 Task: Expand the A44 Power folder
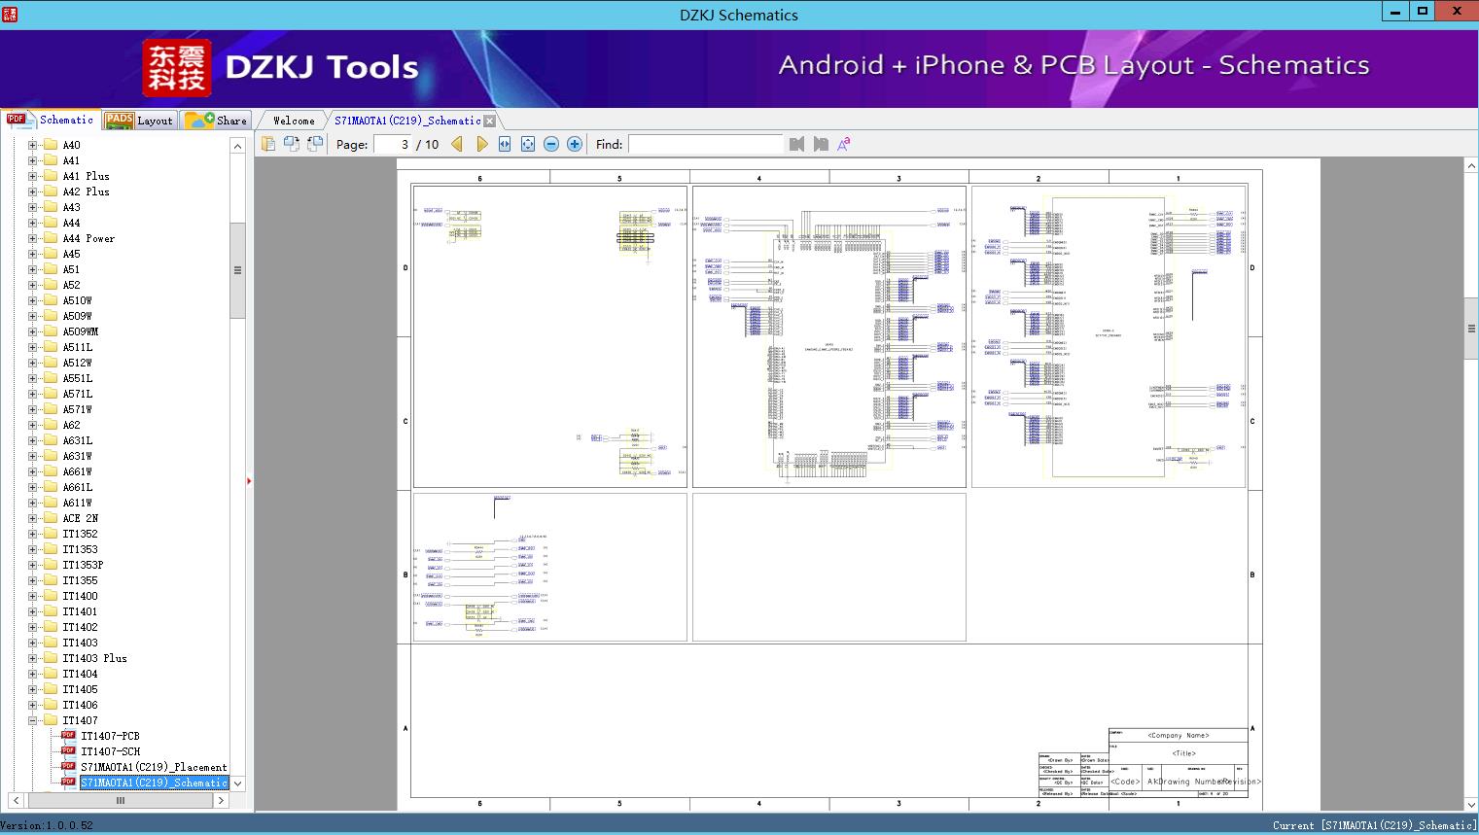[32, 238]
